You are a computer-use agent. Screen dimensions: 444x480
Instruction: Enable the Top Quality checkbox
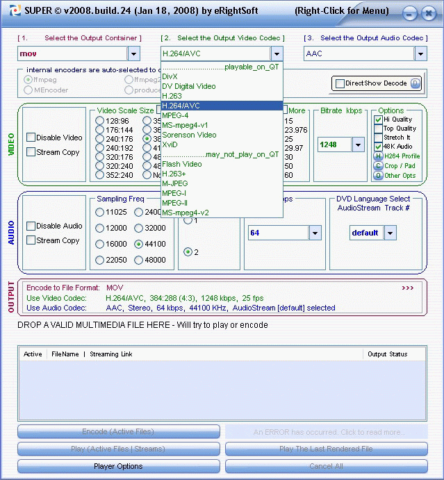tap(378, 129)
